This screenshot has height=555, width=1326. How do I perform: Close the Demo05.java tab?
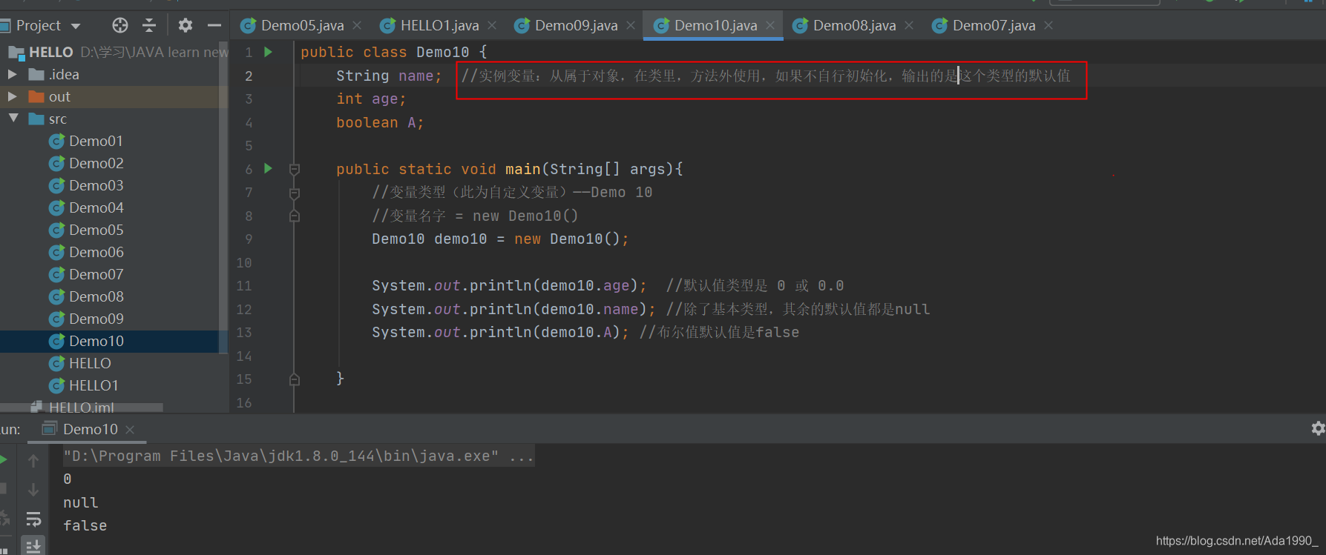(x=357, y=25)
